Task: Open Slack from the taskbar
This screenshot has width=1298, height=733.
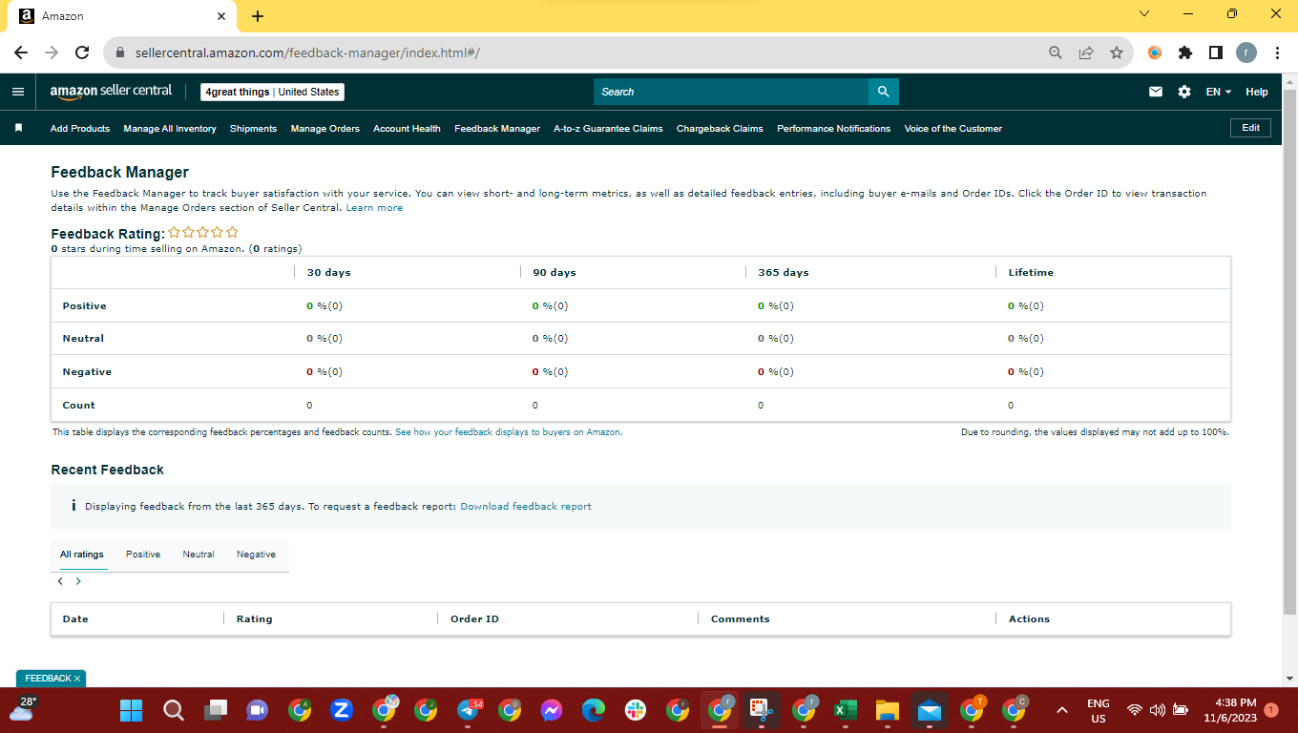Action: click(x=636, y=710)
